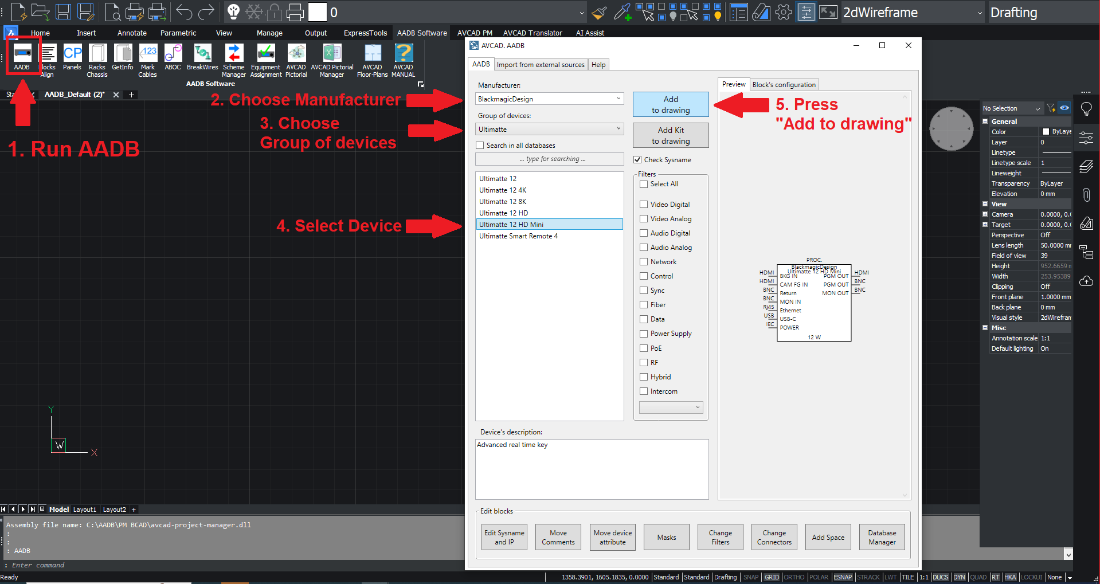Open the ExpressTools ribbon tab

click(x=365, y=33)
